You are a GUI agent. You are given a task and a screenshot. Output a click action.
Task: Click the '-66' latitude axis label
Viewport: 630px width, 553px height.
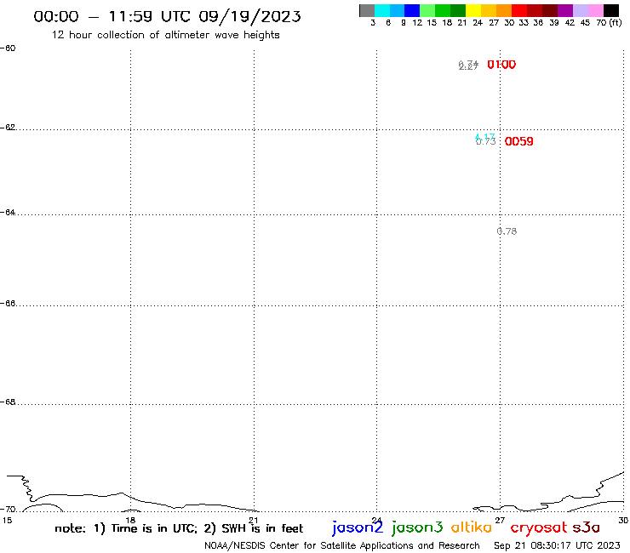pos(8,303)
